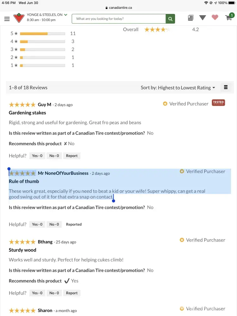Viewport: 237px width, 316px height.
Task: Mark Guy M's review helpful Yes
Action: tap(37, 156)
